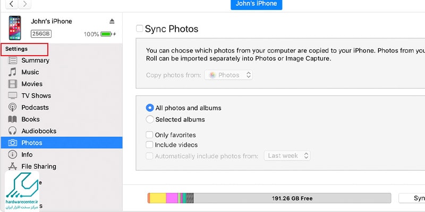Click the yellow segment of storage bar
Screen dimensions: 425x212
[158, 198]
